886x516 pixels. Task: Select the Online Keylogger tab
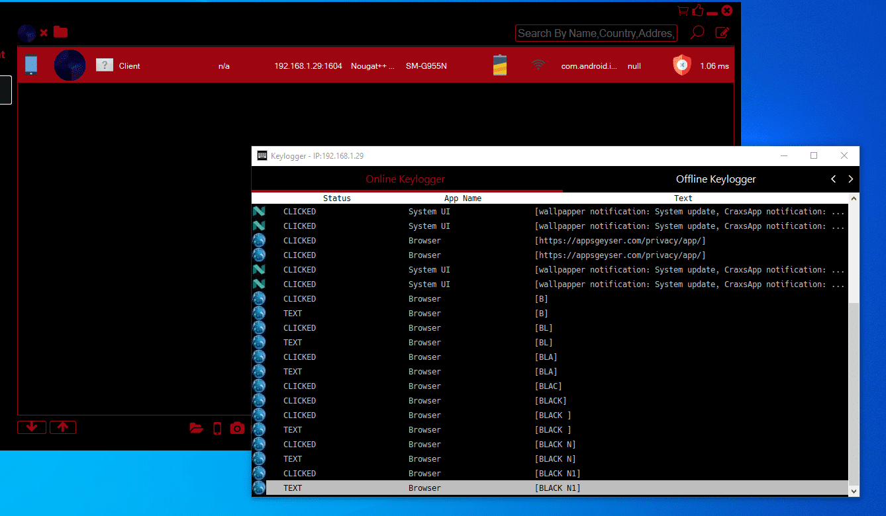[405, 179]
